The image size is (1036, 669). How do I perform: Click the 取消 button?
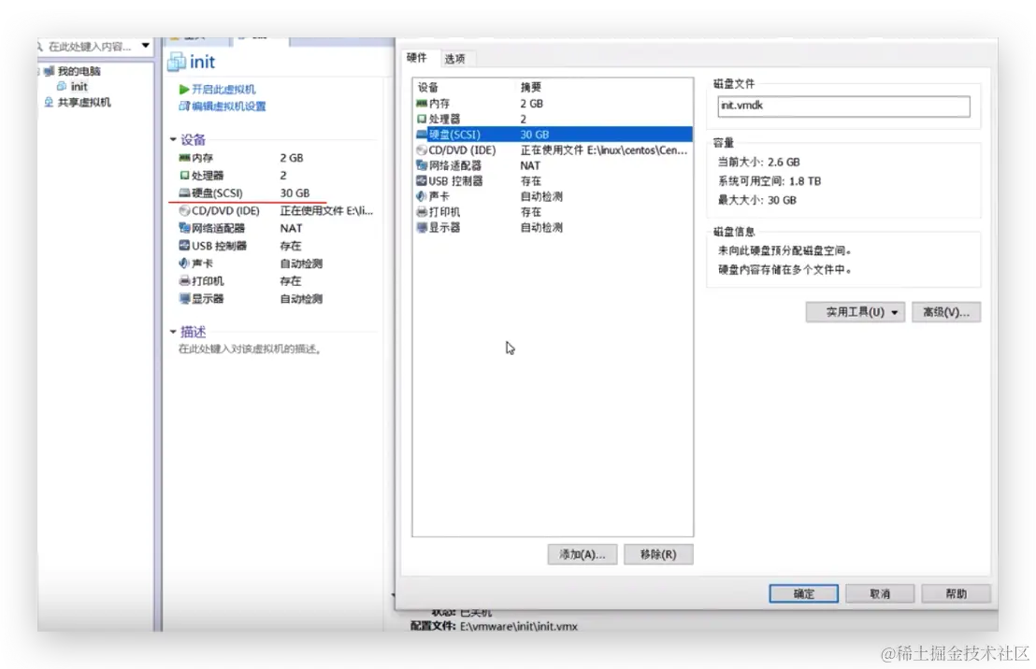pos(880,593)
